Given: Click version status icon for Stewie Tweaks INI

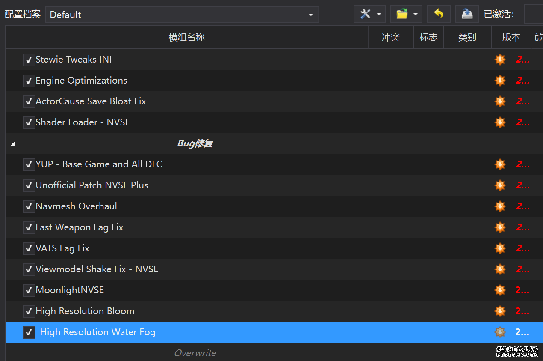Looking at the screenshot, I should [500, 60].
